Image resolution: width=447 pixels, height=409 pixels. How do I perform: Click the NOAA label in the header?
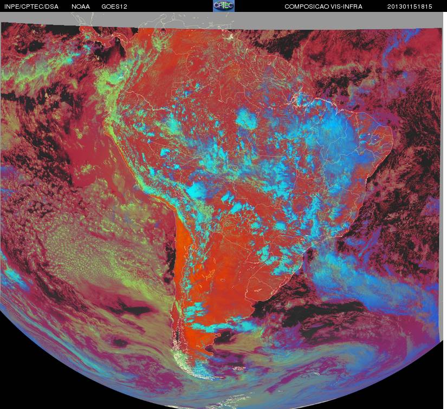81,7
